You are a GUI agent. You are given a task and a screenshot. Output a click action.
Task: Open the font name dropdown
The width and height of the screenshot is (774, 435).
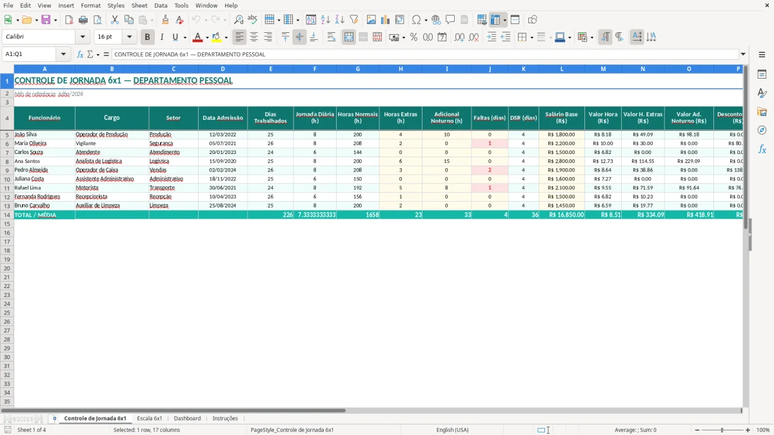83,37
